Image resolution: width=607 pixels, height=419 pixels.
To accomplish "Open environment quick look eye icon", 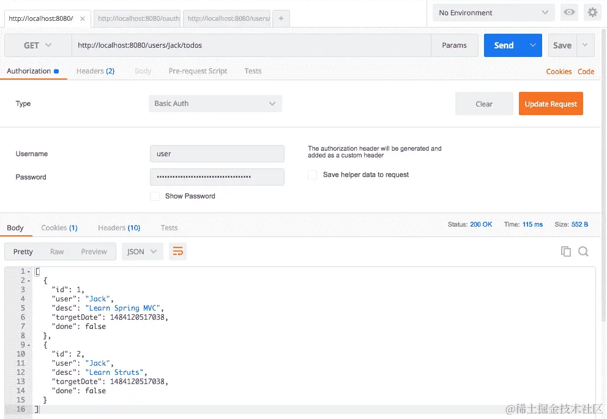I will 569,12.
